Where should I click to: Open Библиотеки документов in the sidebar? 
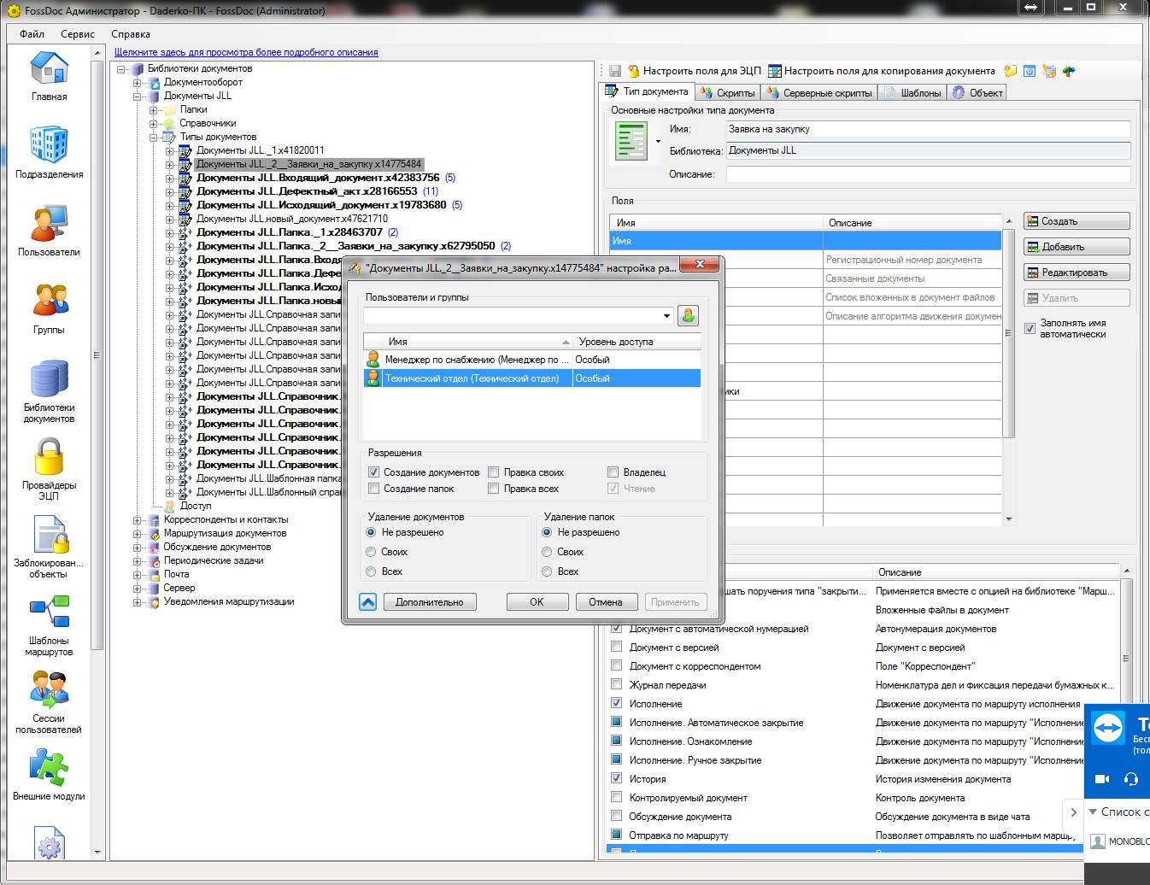(x=49, y=391)
